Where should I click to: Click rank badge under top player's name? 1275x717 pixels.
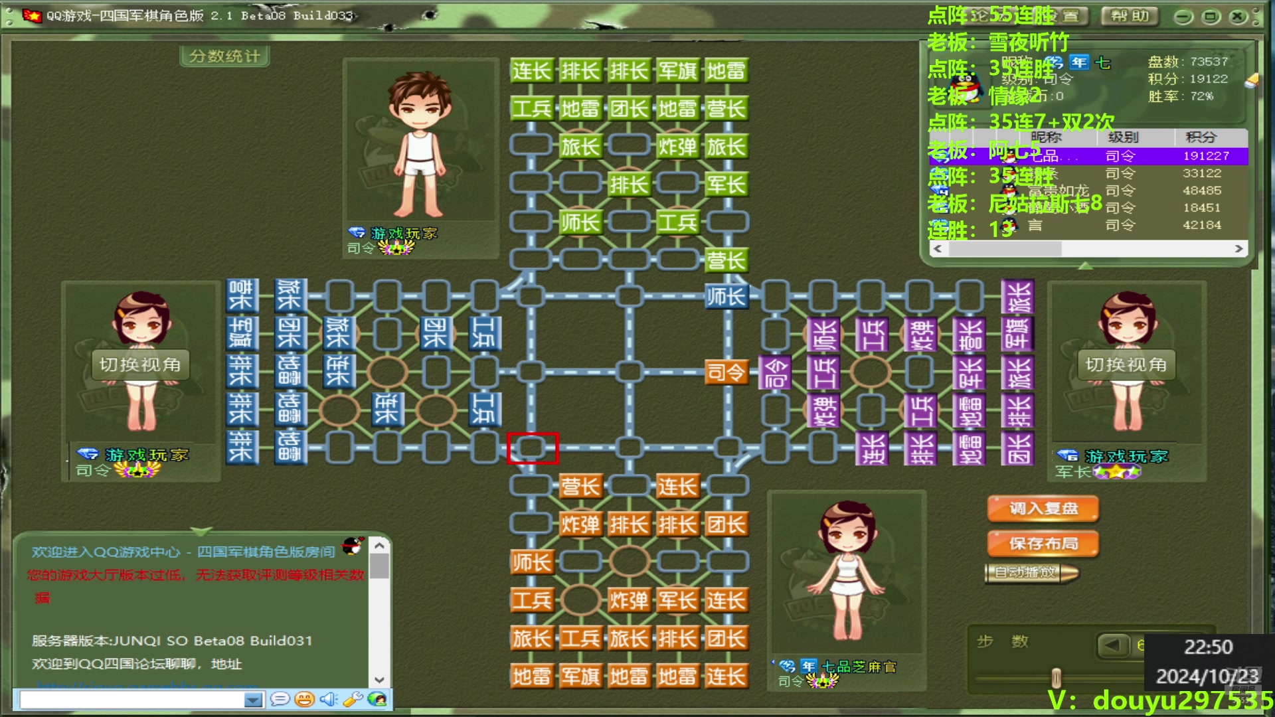tap(396, 248)
